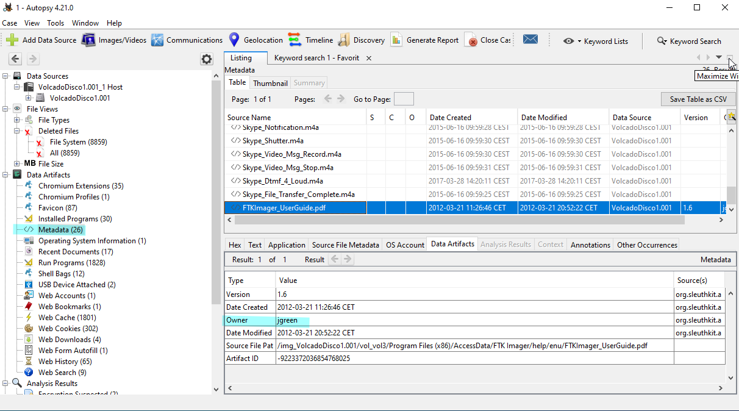Expand the File Size tree node
This screenshot has height=411, width=739.
coord(17,164)
